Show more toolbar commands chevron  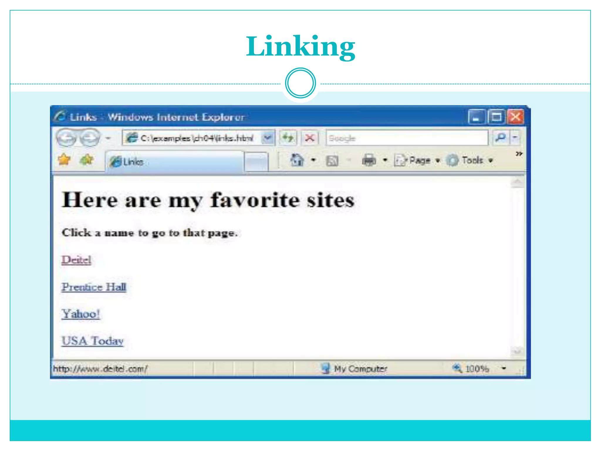519,154
